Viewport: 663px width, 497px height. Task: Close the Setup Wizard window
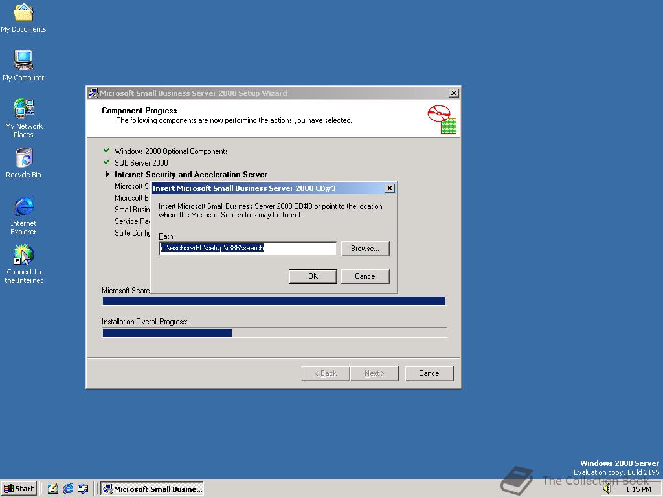pyautogui.click(x=454, y=93)
